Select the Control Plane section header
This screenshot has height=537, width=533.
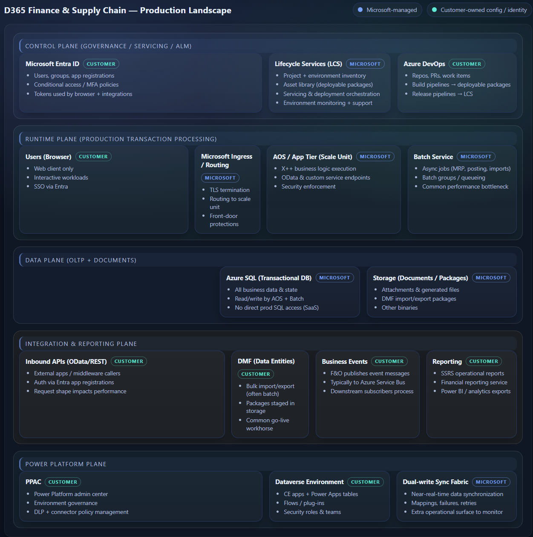268,46
